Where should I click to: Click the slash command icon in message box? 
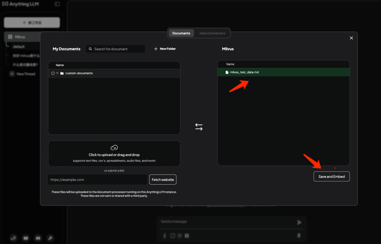173,236
